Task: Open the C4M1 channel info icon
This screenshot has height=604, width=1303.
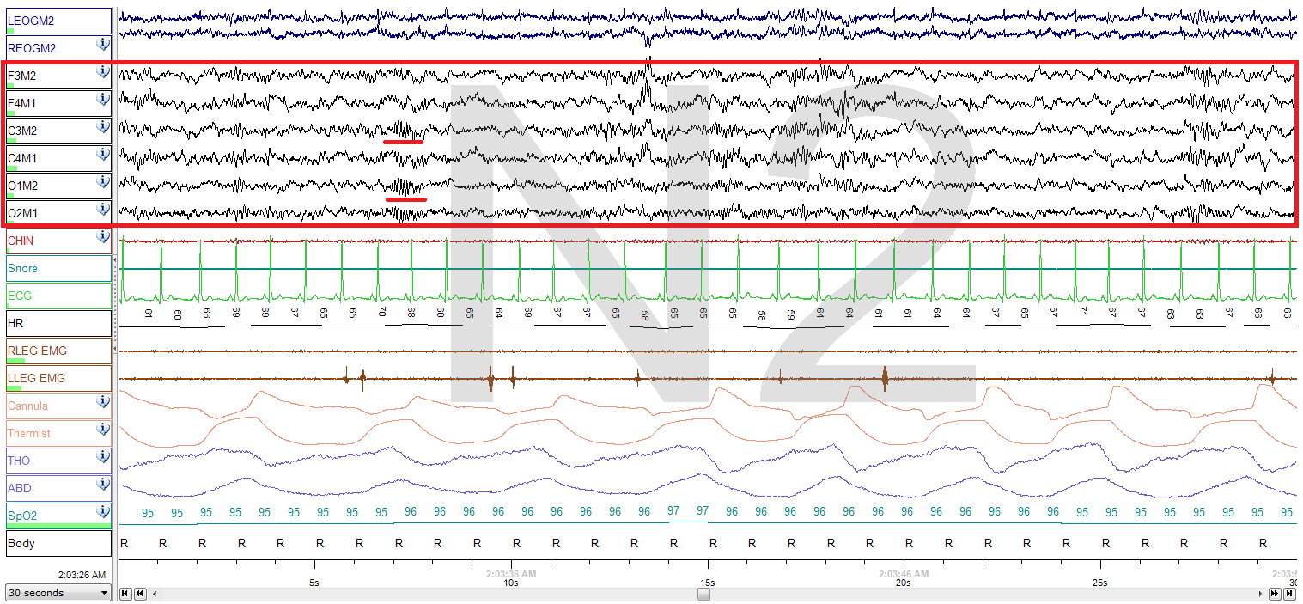Action: [x=103, y=154]
